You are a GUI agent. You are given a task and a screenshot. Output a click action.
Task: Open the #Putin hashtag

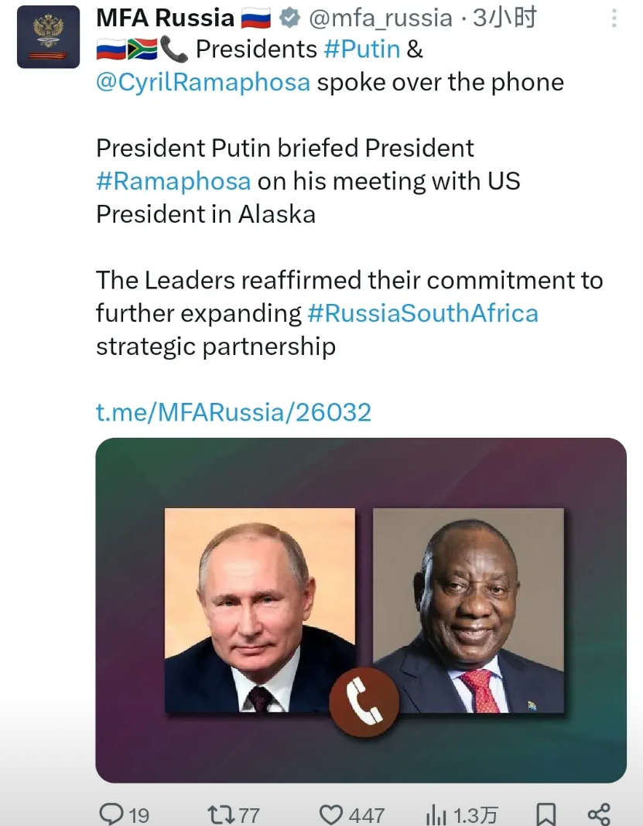point(361,49)
